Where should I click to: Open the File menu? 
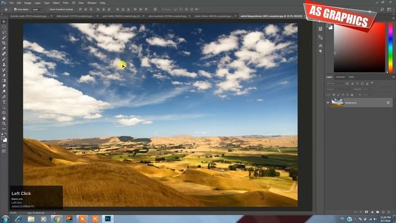click(x=11, y=2)
